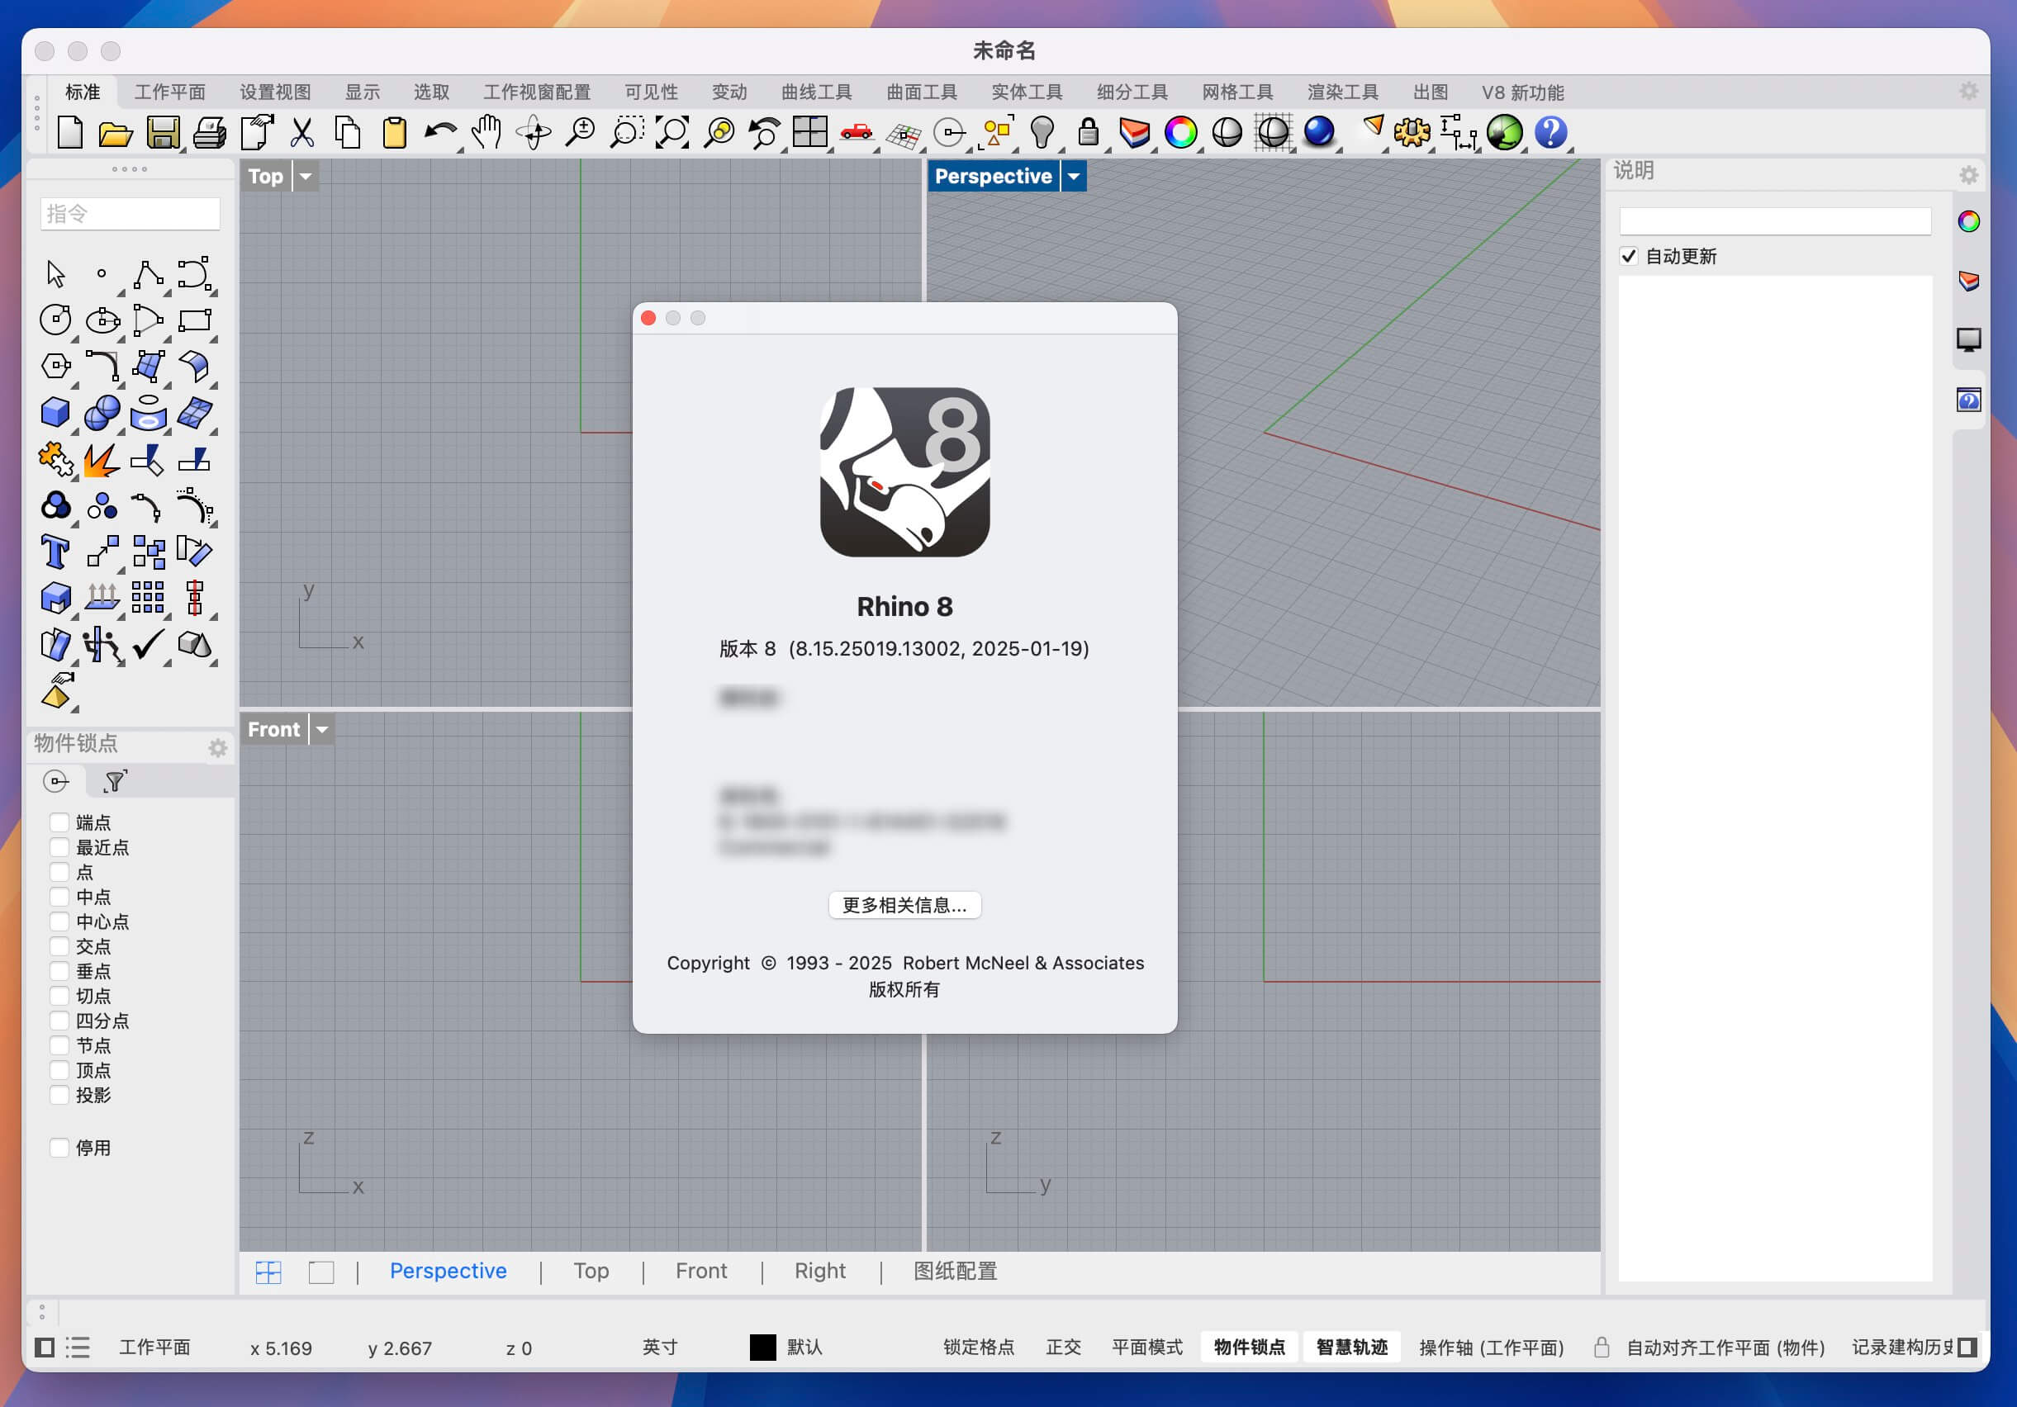Select the Polyline tool
2017x1407 pixels.
coord(148,274)
